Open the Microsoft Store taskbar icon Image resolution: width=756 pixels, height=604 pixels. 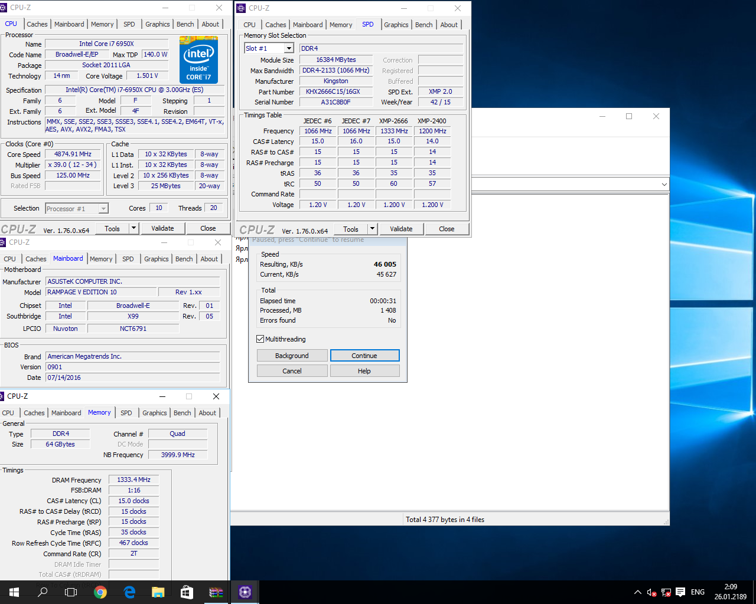[187, 592]
